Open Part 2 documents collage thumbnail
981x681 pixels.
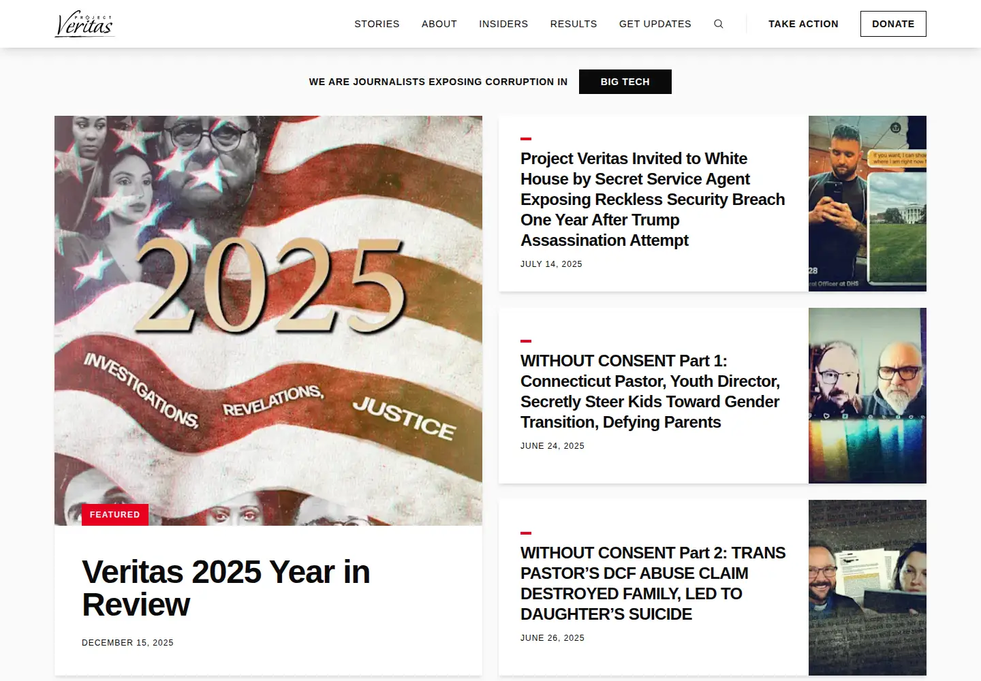point(867,588)
